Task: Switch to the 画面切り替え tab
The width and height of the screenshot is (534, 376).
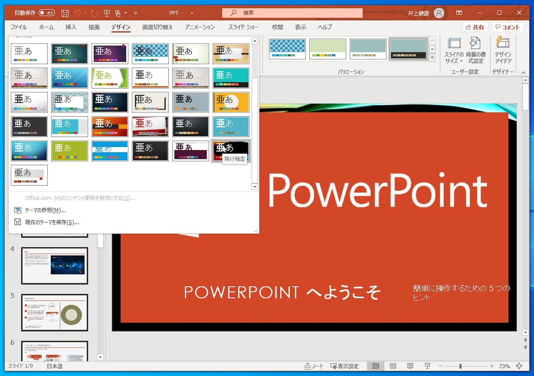Action: coord(158,27)
